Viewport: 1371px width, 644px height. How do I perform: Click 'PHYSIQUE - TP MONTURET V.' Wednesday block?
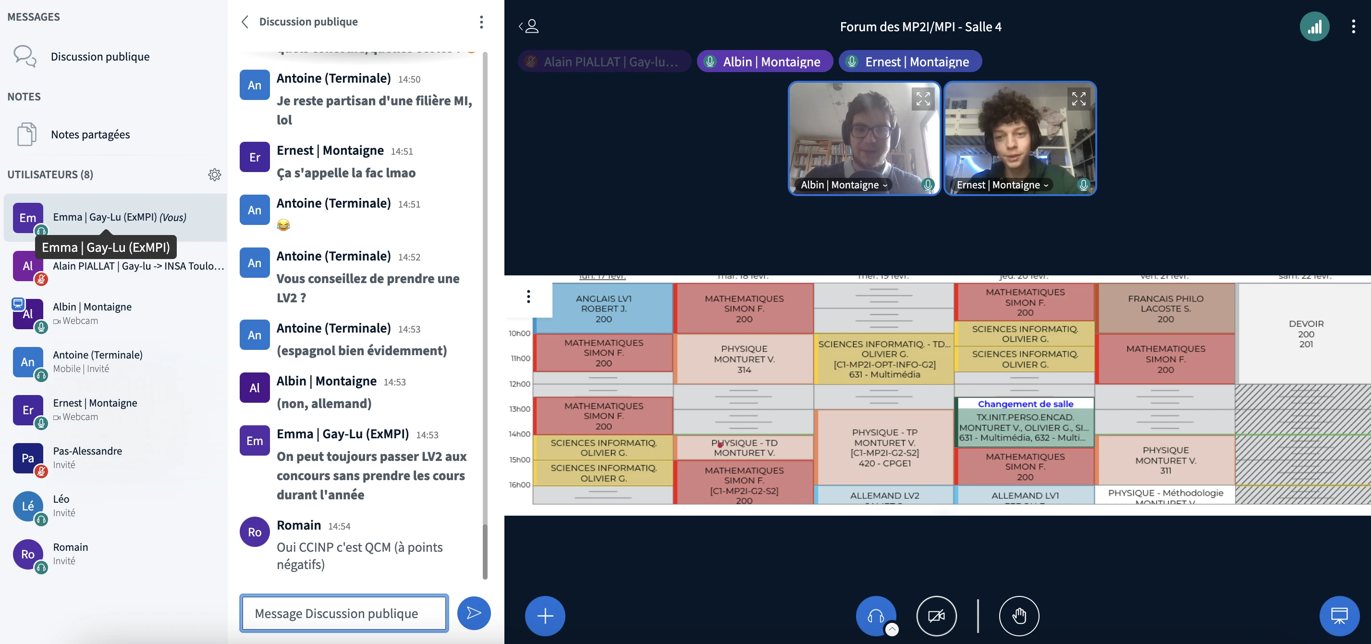pyautogui.click(x=883, y=447)
